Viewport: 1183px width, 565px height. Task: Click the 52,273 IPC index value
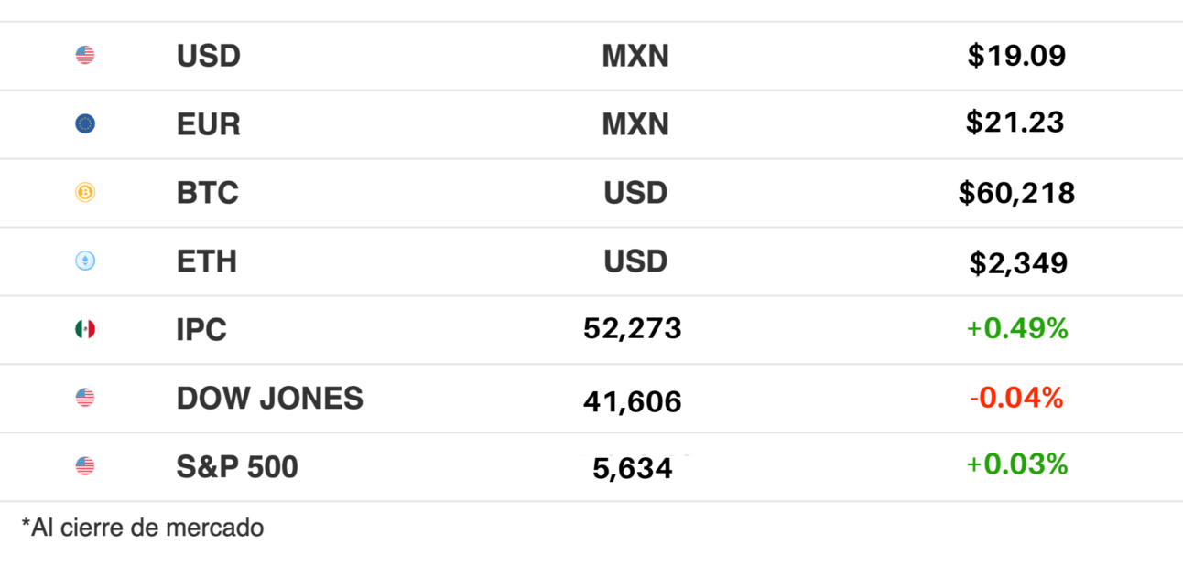pyautogui.click(x=633, y=328)
